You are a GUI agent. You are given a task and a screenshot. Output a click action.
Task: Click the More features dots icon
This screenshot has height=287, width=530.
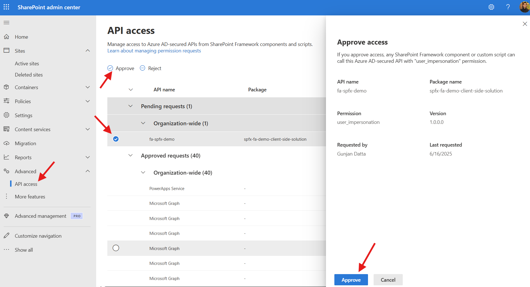(x=6, y=196)
